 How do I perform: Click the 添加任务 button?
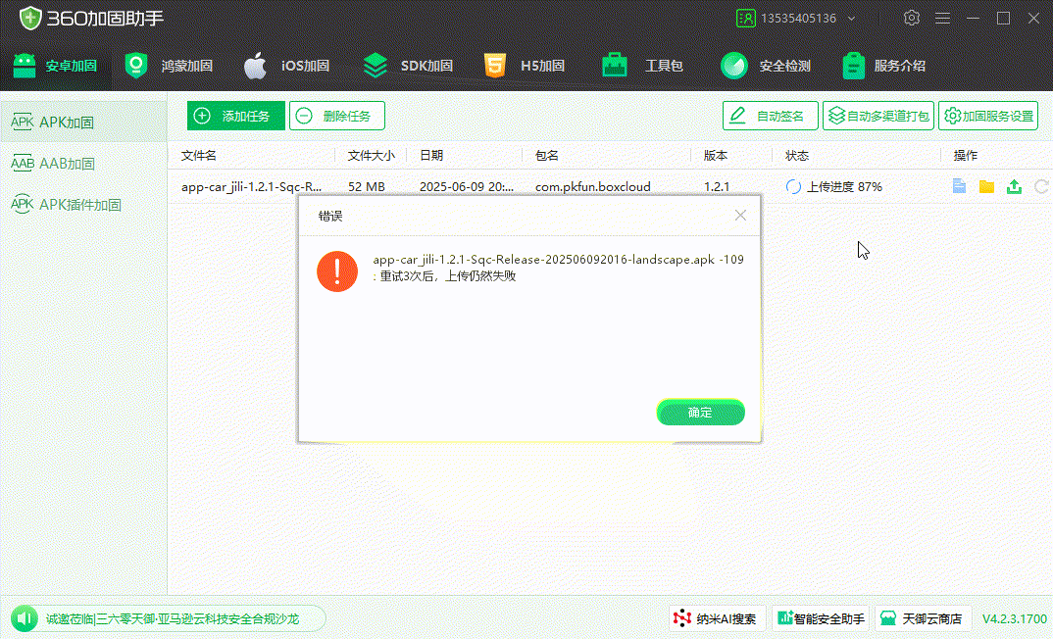point(235,115)
